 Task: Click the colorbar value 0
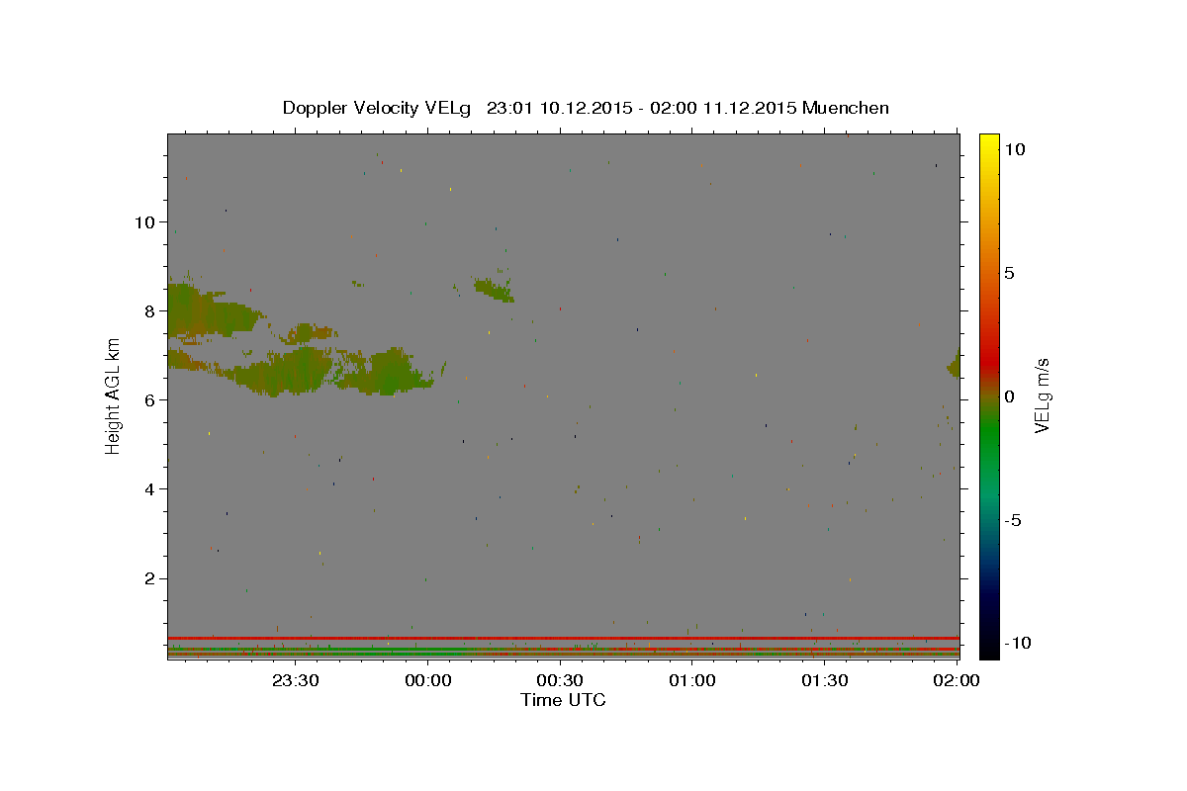1009,396
